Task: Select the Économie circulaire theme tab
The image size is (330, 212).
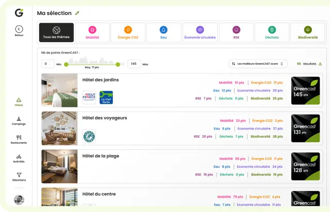Action: (200, 32)
